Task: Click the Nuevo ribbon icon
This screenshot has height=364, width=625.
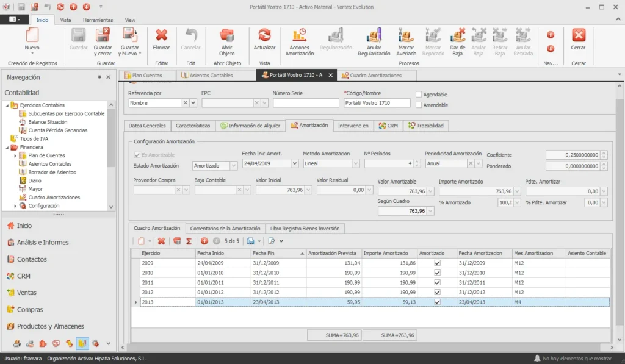Action: coord(32,35)
